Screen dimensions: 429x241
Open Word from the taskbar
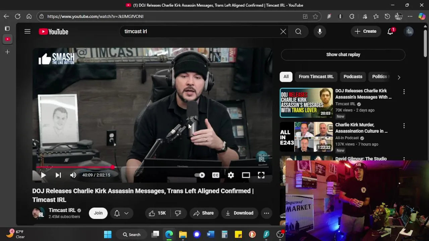[x=210, y=235]
